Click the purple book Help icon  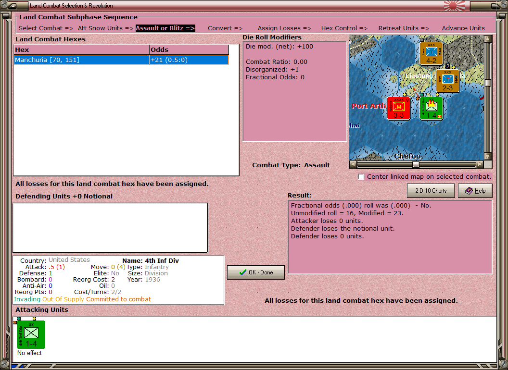point(469,191)
